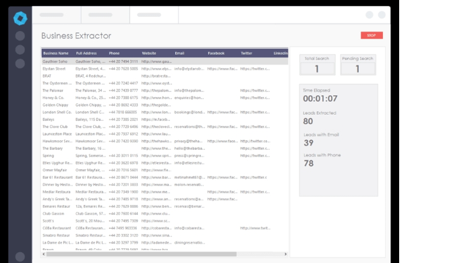Image resolution: width=472 pixels, height=263 pixels.
Task: Click the Email column header
Action: 179,53
